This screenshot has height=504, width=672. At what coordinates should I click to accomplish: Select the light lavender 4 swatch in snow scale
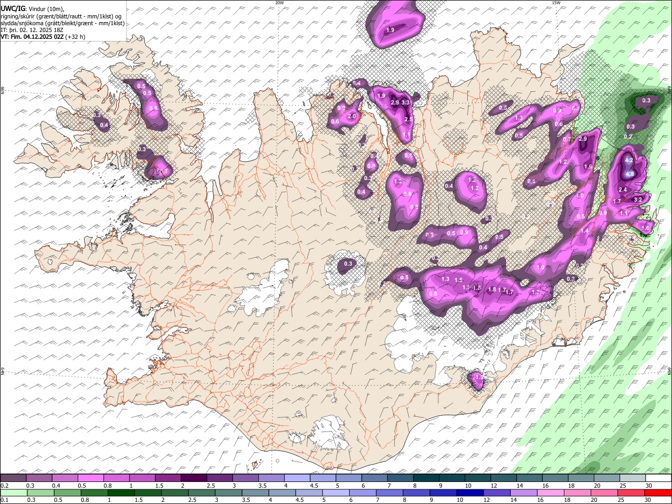coord(297,478)
